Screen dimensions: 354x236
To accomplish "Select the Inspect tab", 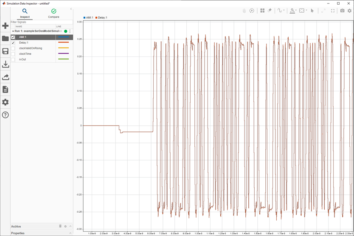I will (x=25, y=13).
